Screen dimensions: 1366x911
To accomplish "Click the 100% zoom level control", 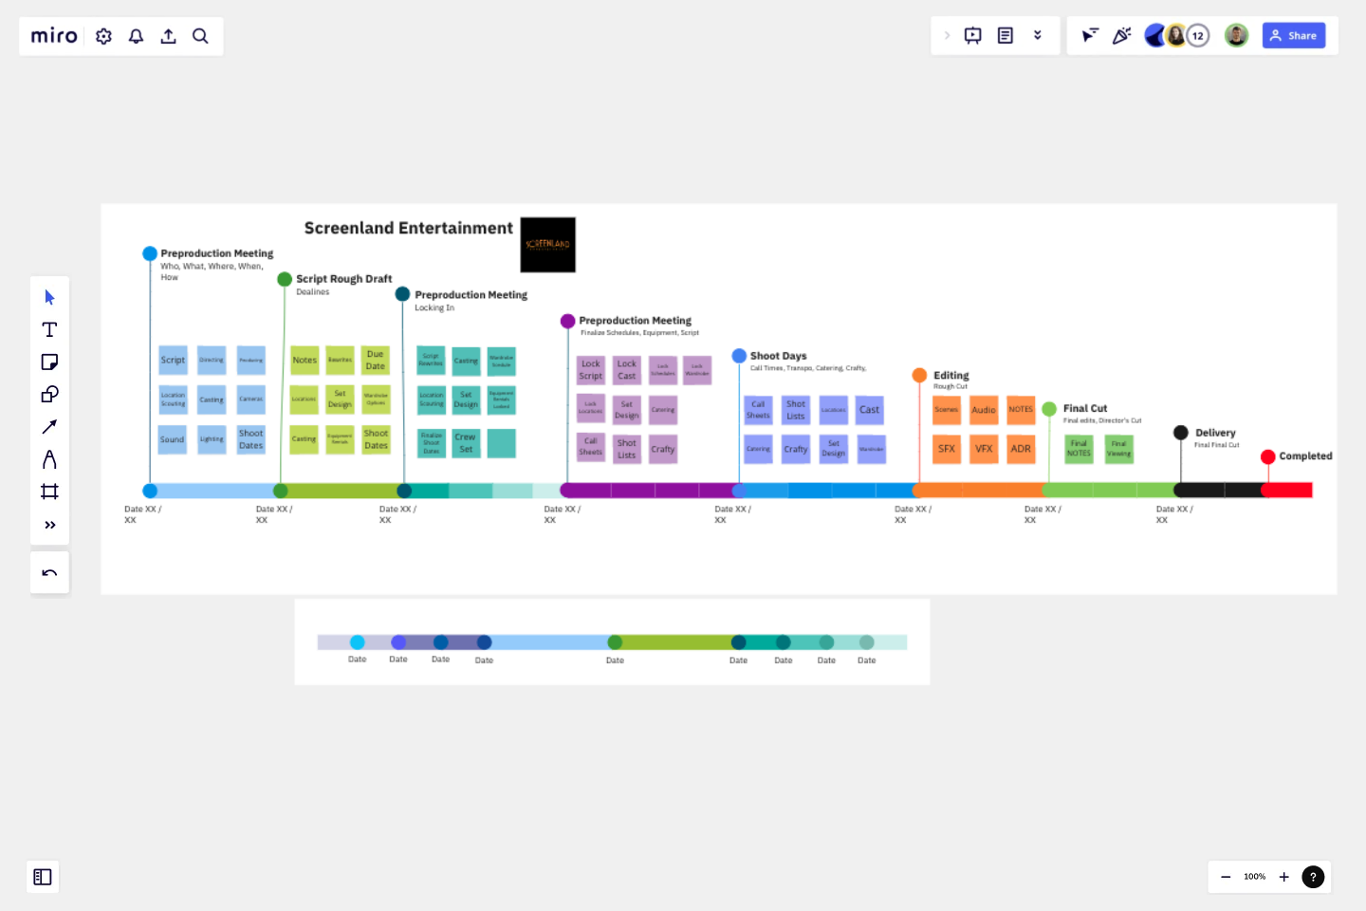I will [1254, 877].
